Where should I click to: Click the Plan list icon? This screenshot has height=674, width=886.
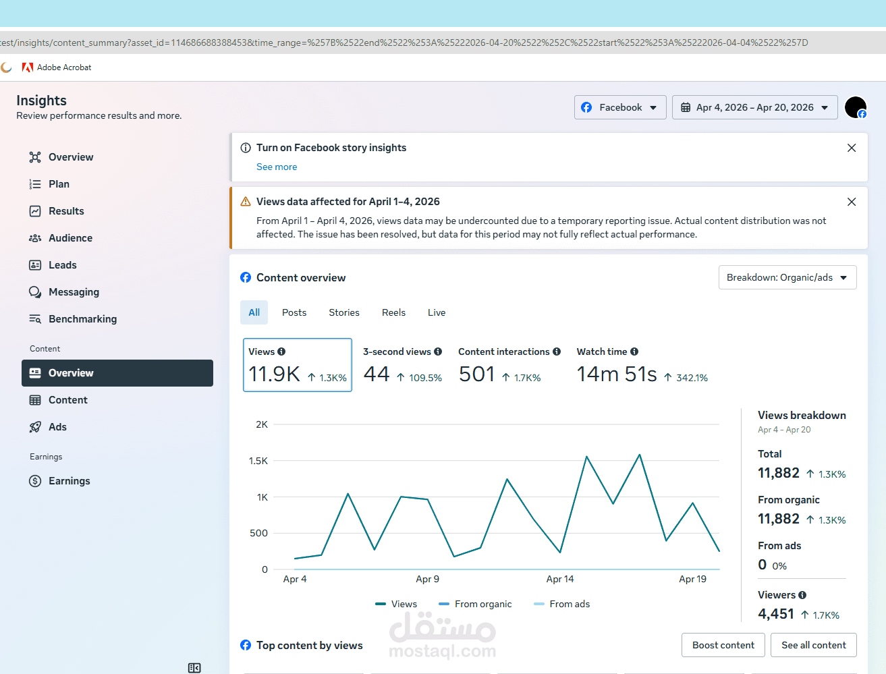coord(35,184)
